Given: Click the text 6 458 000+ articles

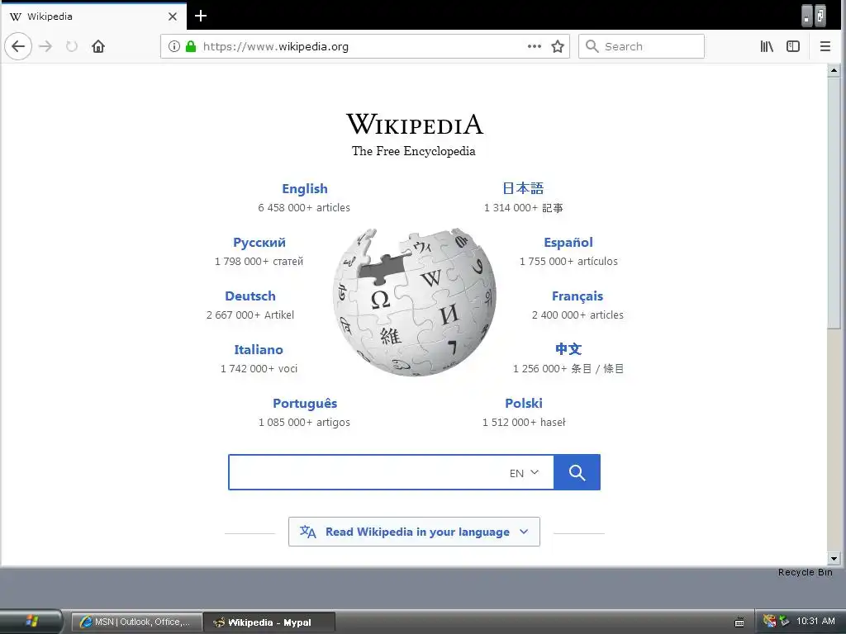Looking at the screenshot, I should [304, 207].
